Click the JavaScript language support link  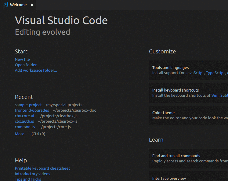(x=195, y=73)
